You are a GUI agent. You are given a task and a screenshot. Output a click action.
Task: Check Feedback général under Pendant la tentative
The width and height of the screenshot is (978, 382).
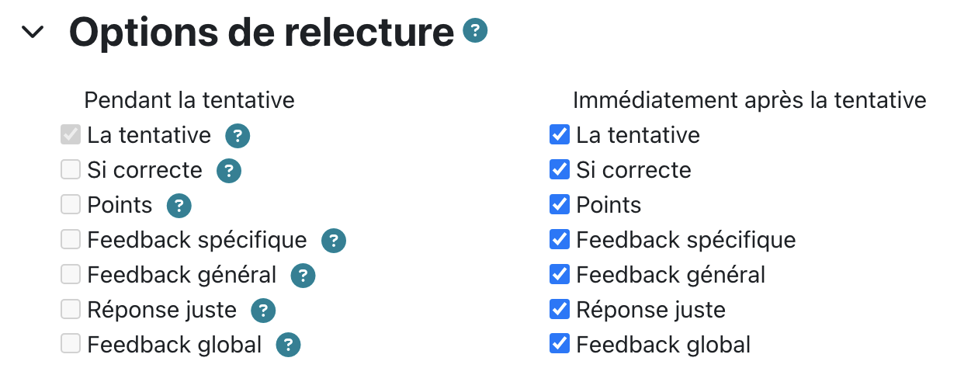pyautogui.click(x=71, y=275)
